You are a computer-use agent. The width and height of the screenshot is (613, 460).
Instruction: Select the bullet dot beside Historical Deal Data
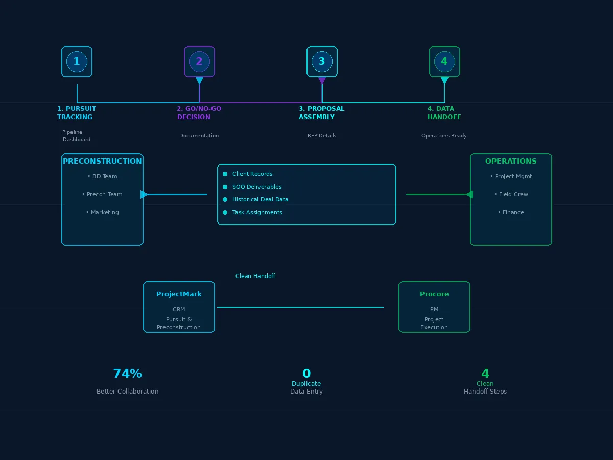tap(225, 199)
